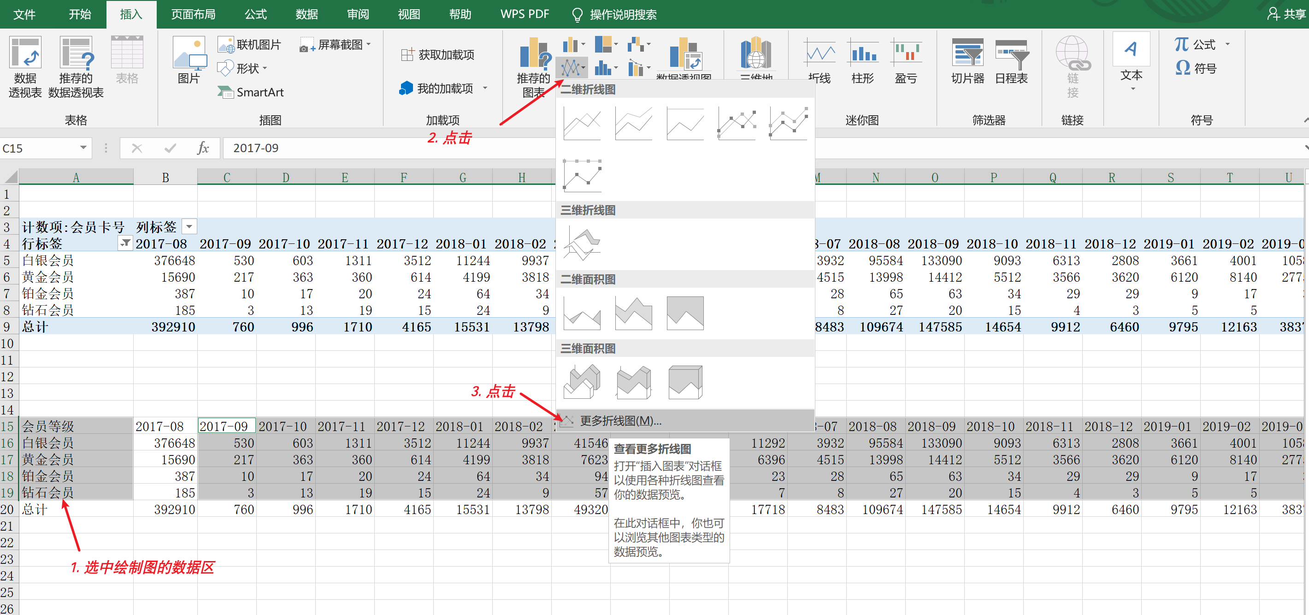Click More Line Charts (更多折线图) entry
Screen dimensions: 1309x615
point(620,421)
